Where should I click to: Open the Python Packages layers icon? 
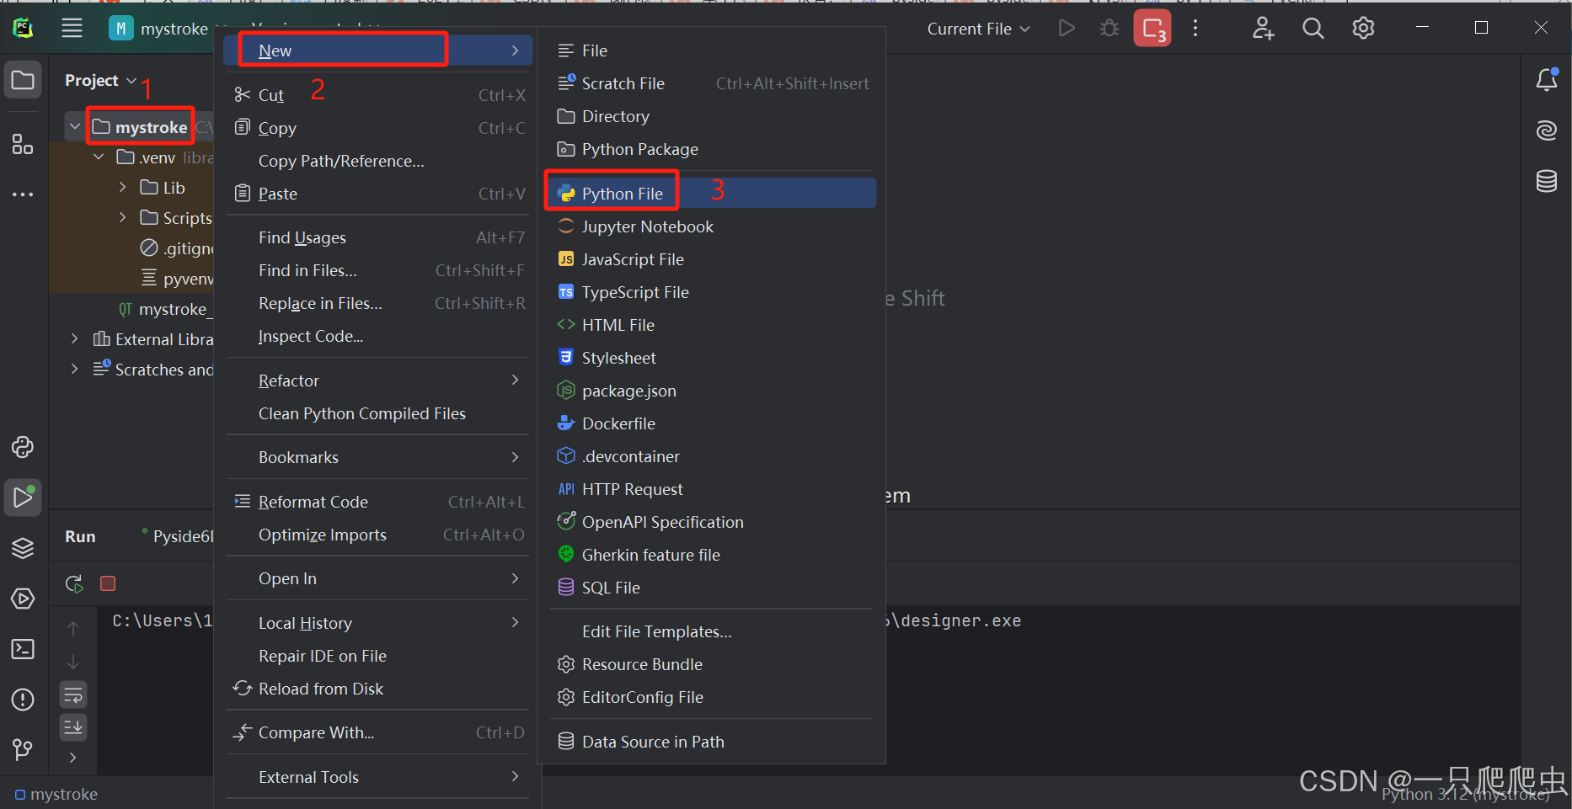23,548
